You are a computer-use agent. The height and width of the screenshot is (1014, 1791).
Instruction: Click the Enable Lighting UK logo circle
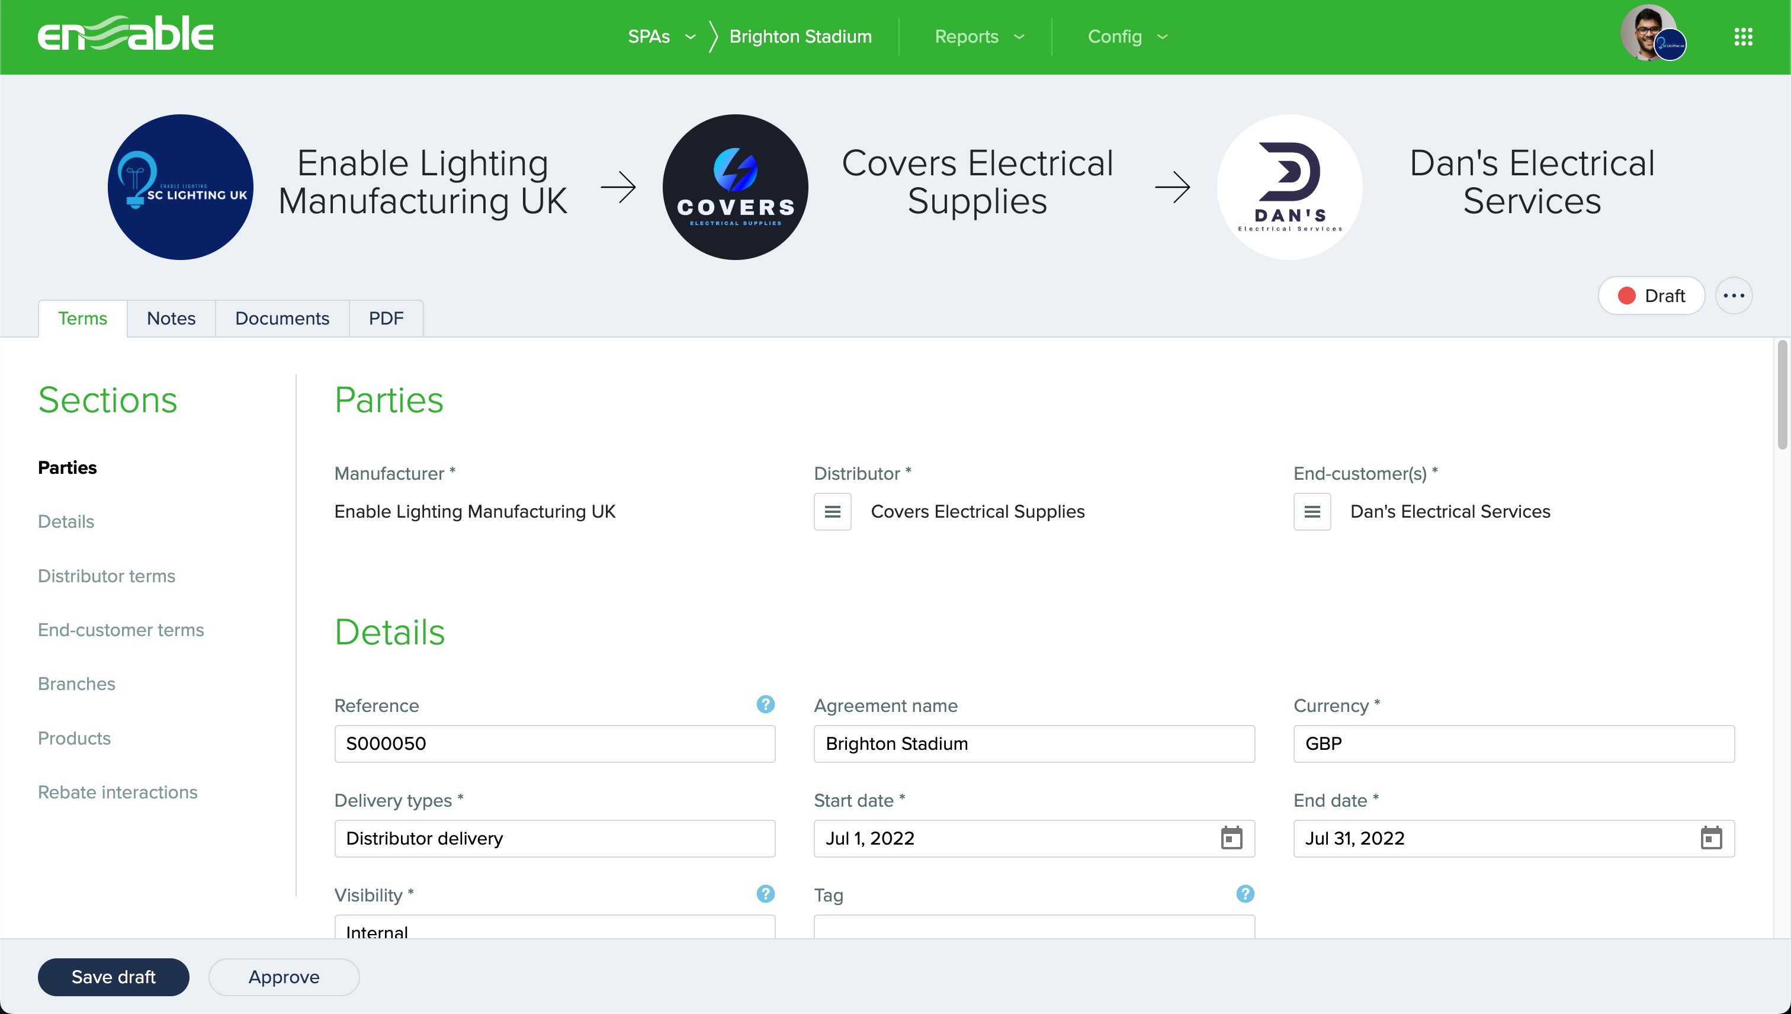(181, 187)
